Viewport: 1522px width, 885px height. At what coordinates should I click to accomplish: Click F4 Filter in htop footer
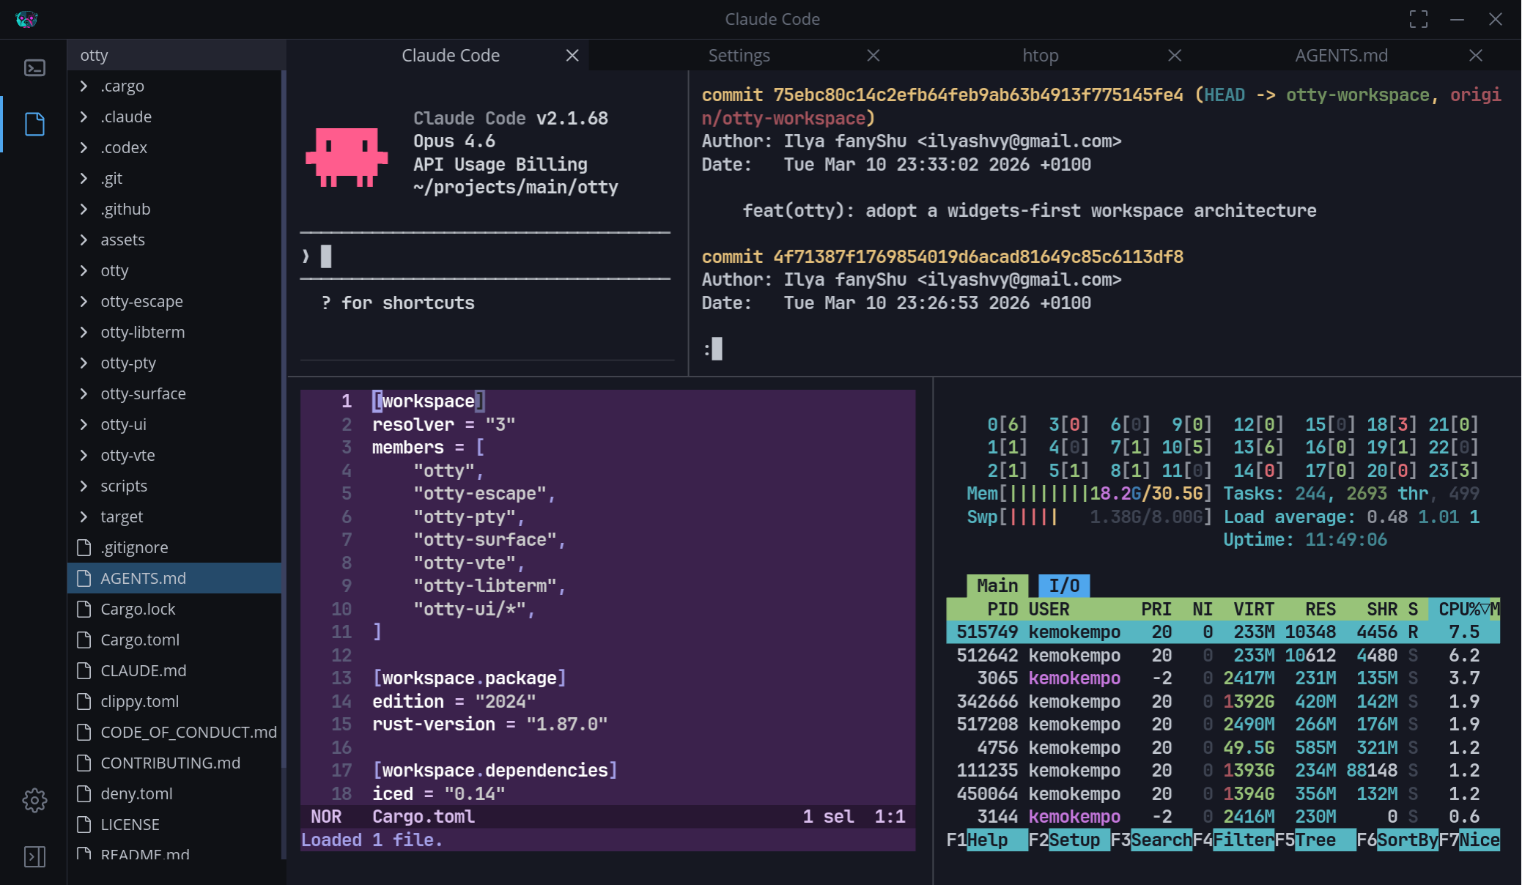click(x=1233, y=840)
